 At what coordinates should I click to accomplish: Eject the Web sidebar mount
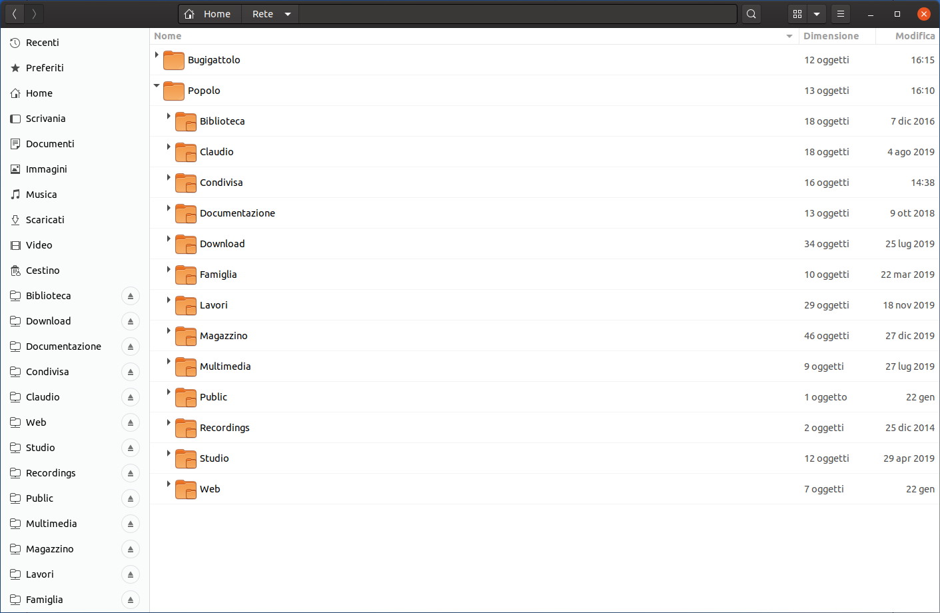pos(131,422)
